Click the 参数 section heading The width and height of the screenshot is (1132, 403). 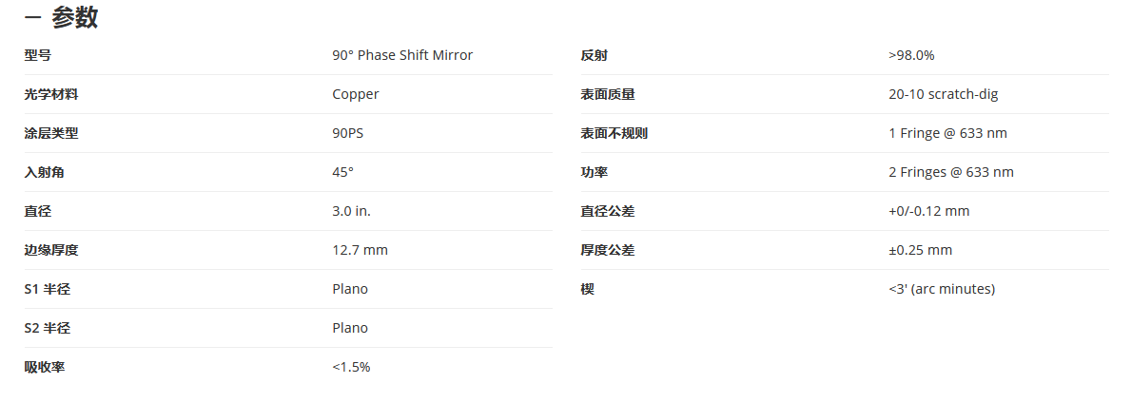tap(74, 18)
